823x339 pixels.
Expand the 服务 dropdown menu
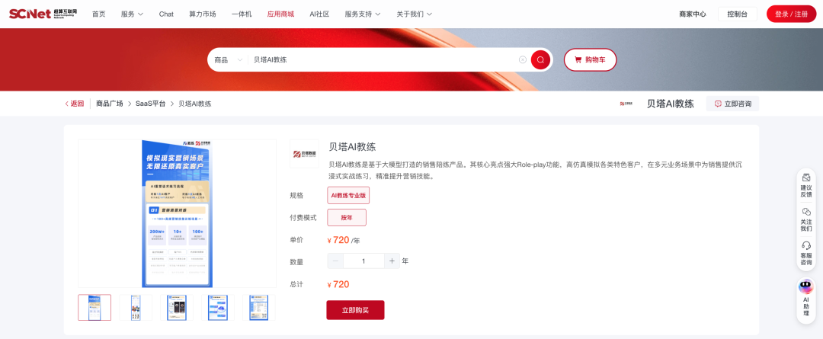[x=132, y=14]
